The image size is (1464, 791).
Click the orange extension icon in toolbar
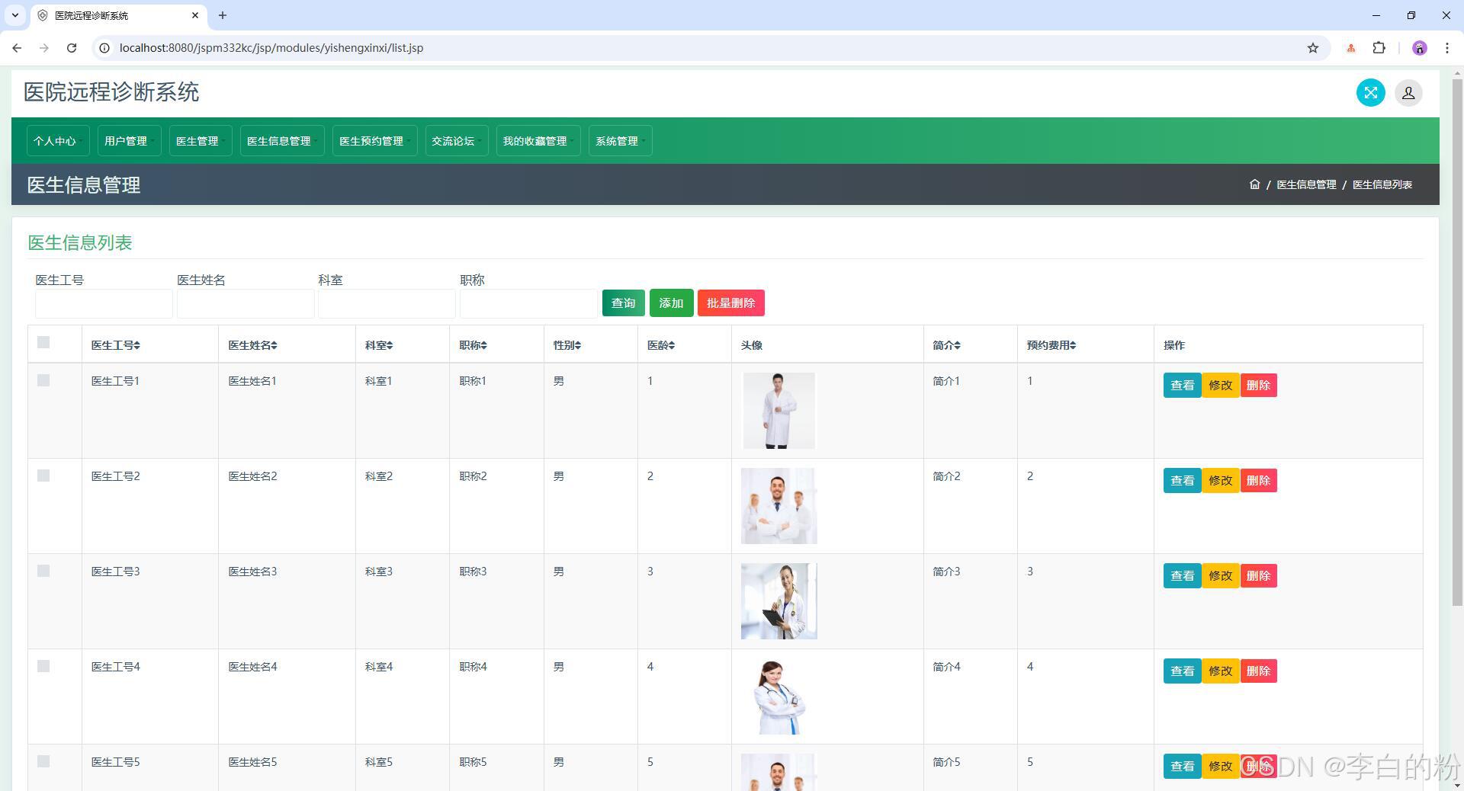click(1350, 48)
